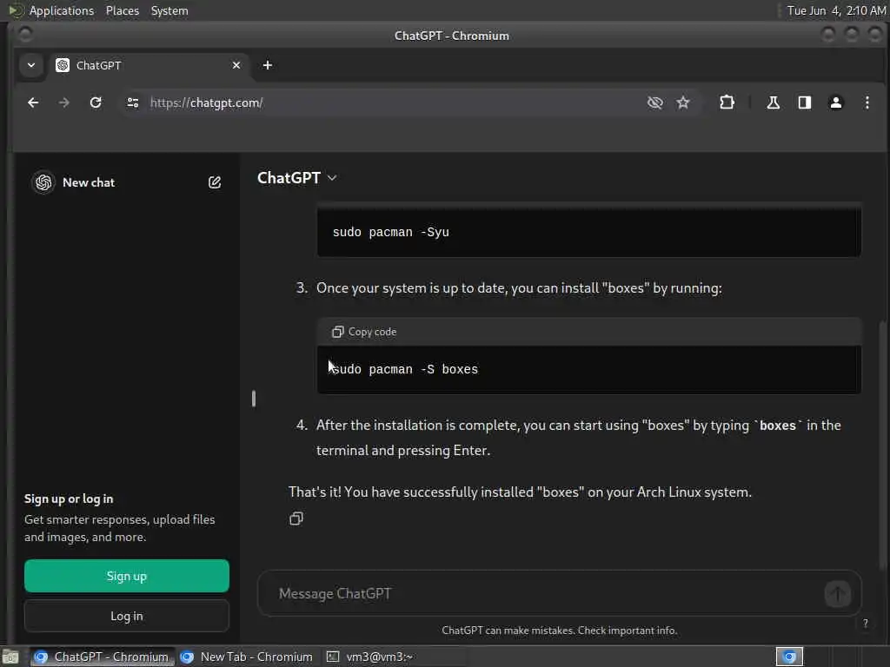
Task: Click the Log in button
Action: [x=127, y=616]
